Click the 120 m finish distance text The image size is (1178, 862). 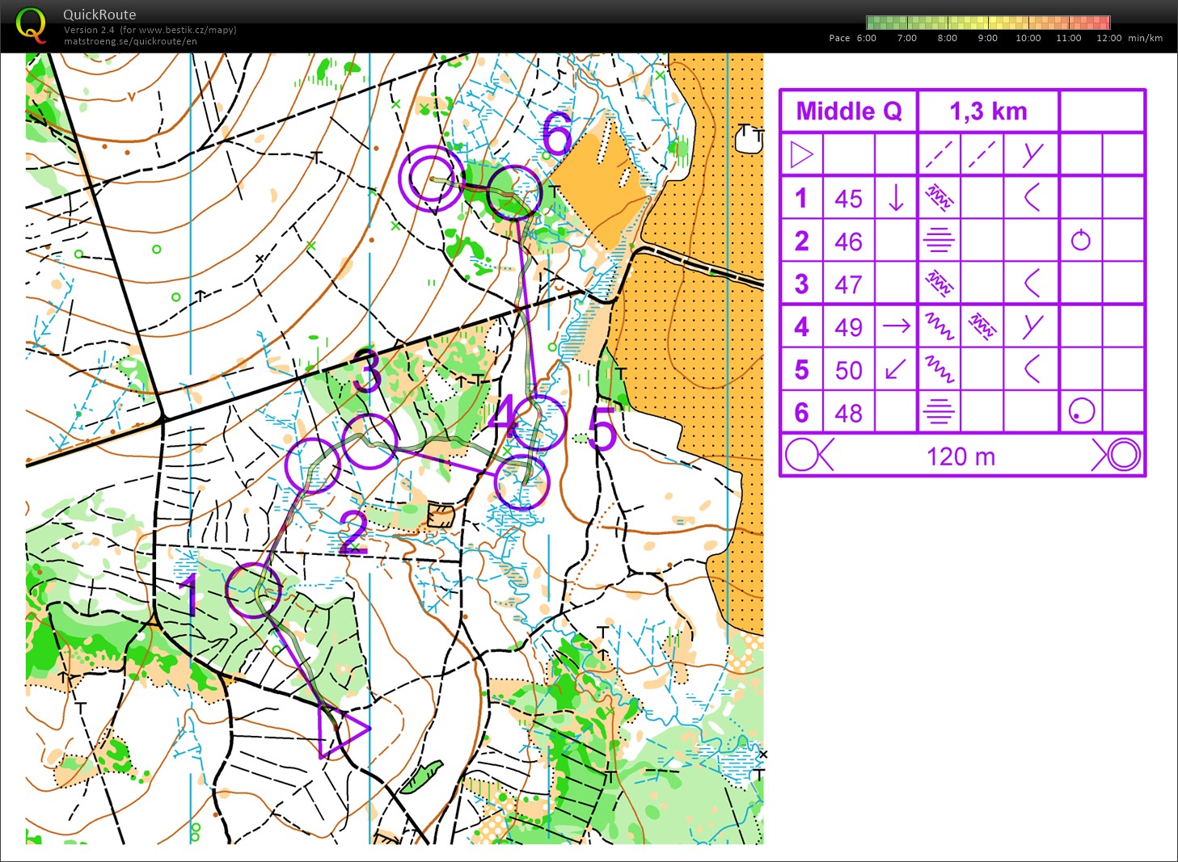pyautogui.click(x=961, y=456)
